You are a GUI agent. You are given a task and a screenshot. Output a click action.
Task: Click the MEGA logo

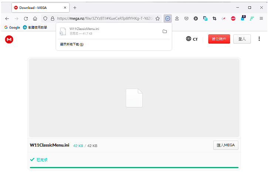click(x=9, y=40)
